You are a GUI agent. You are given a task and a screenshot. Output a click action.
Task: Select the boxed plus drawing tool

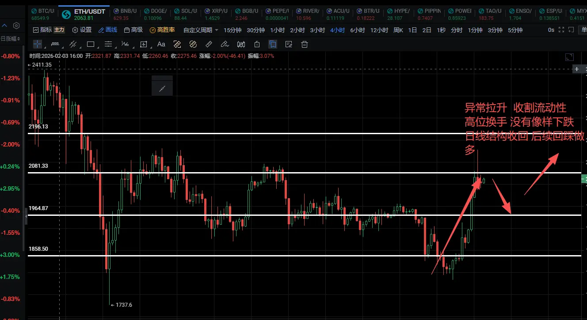coord(144,44)
